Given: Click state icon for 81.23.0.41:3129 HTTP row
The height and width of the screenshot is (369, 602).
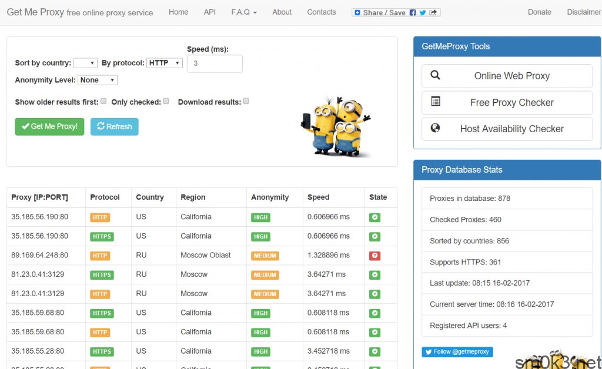Looking at the screenshot, I should 374,294.
